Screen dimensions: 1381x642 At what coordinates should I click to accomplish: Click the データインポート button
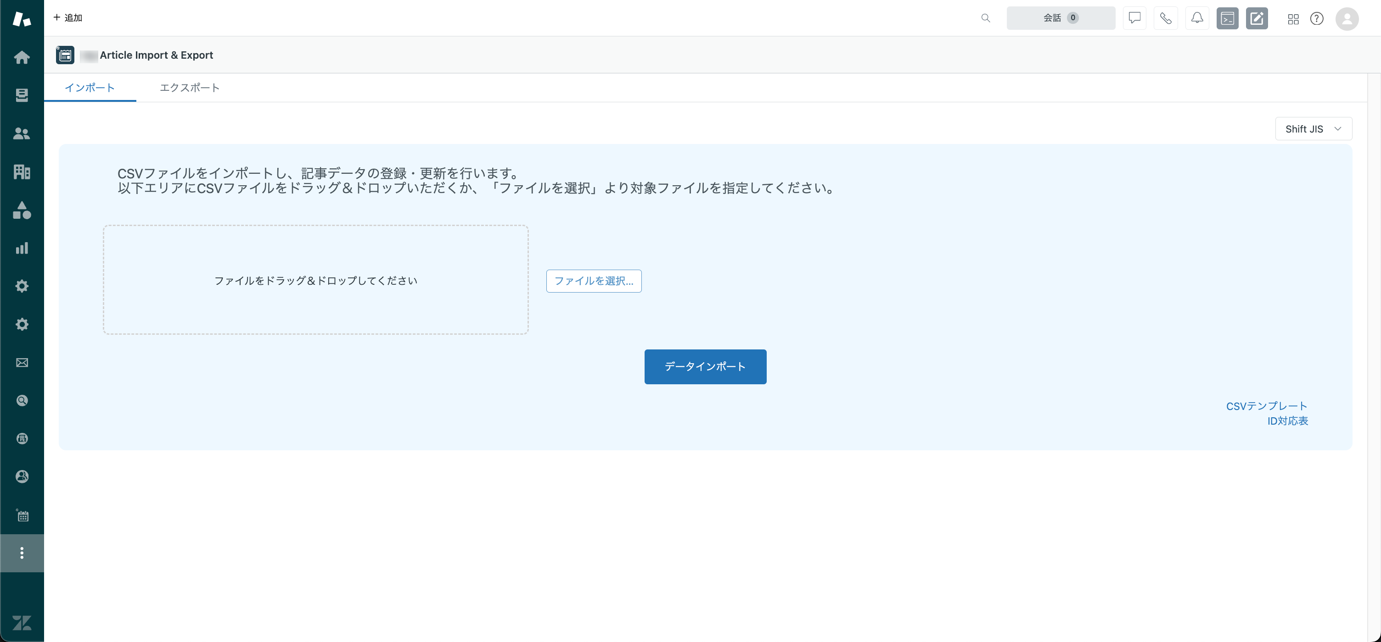[705, 367]
